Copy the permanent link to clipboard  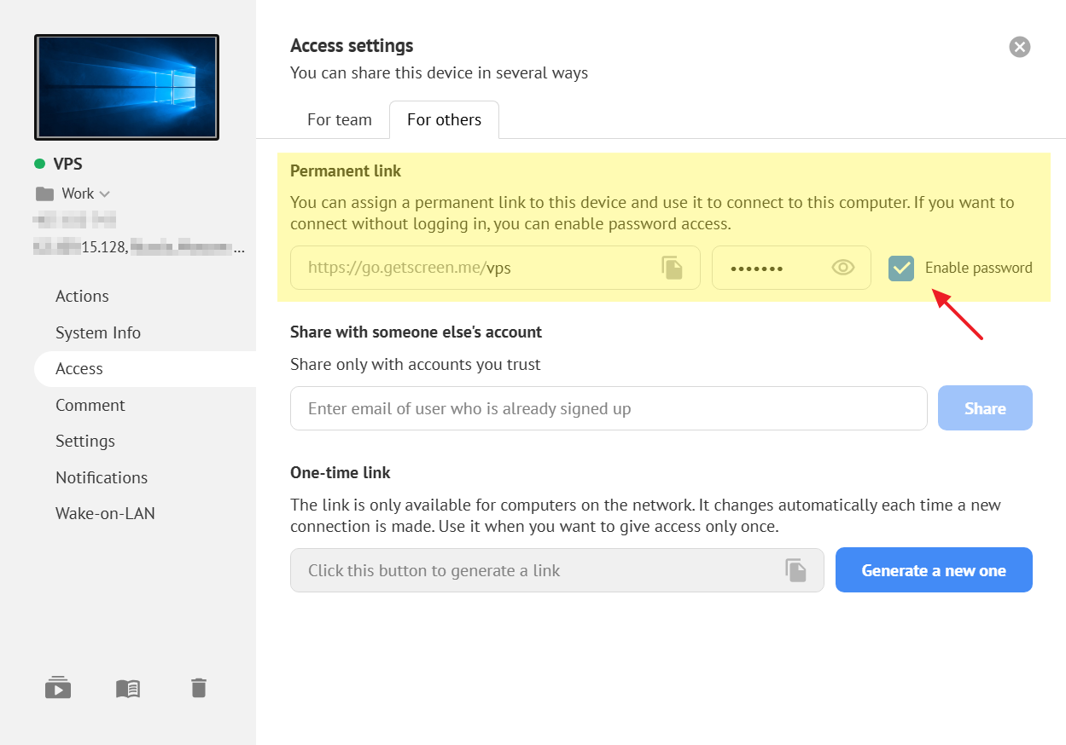673,268
